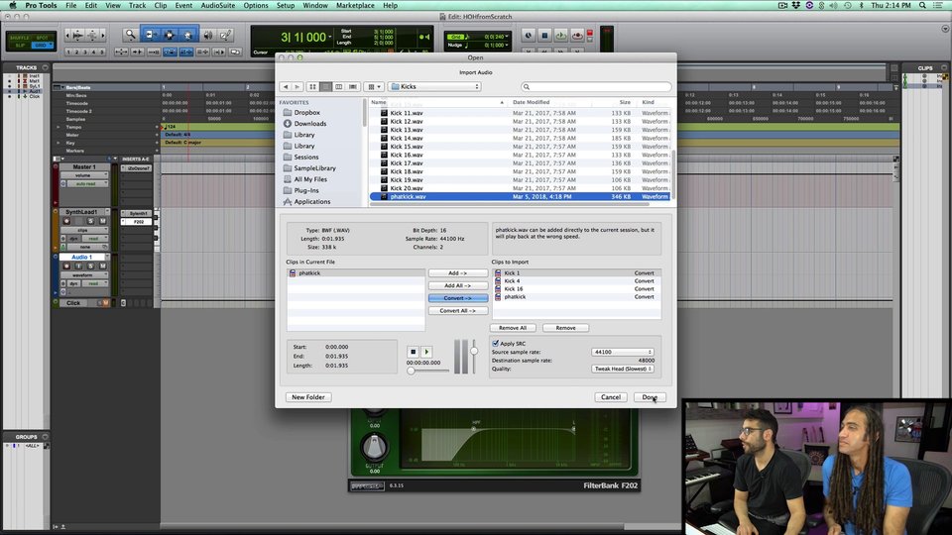This screenshot has width=952, height=535.
Task: Click the record enable button on SynthLead1 track
Action: pos(66,221)
